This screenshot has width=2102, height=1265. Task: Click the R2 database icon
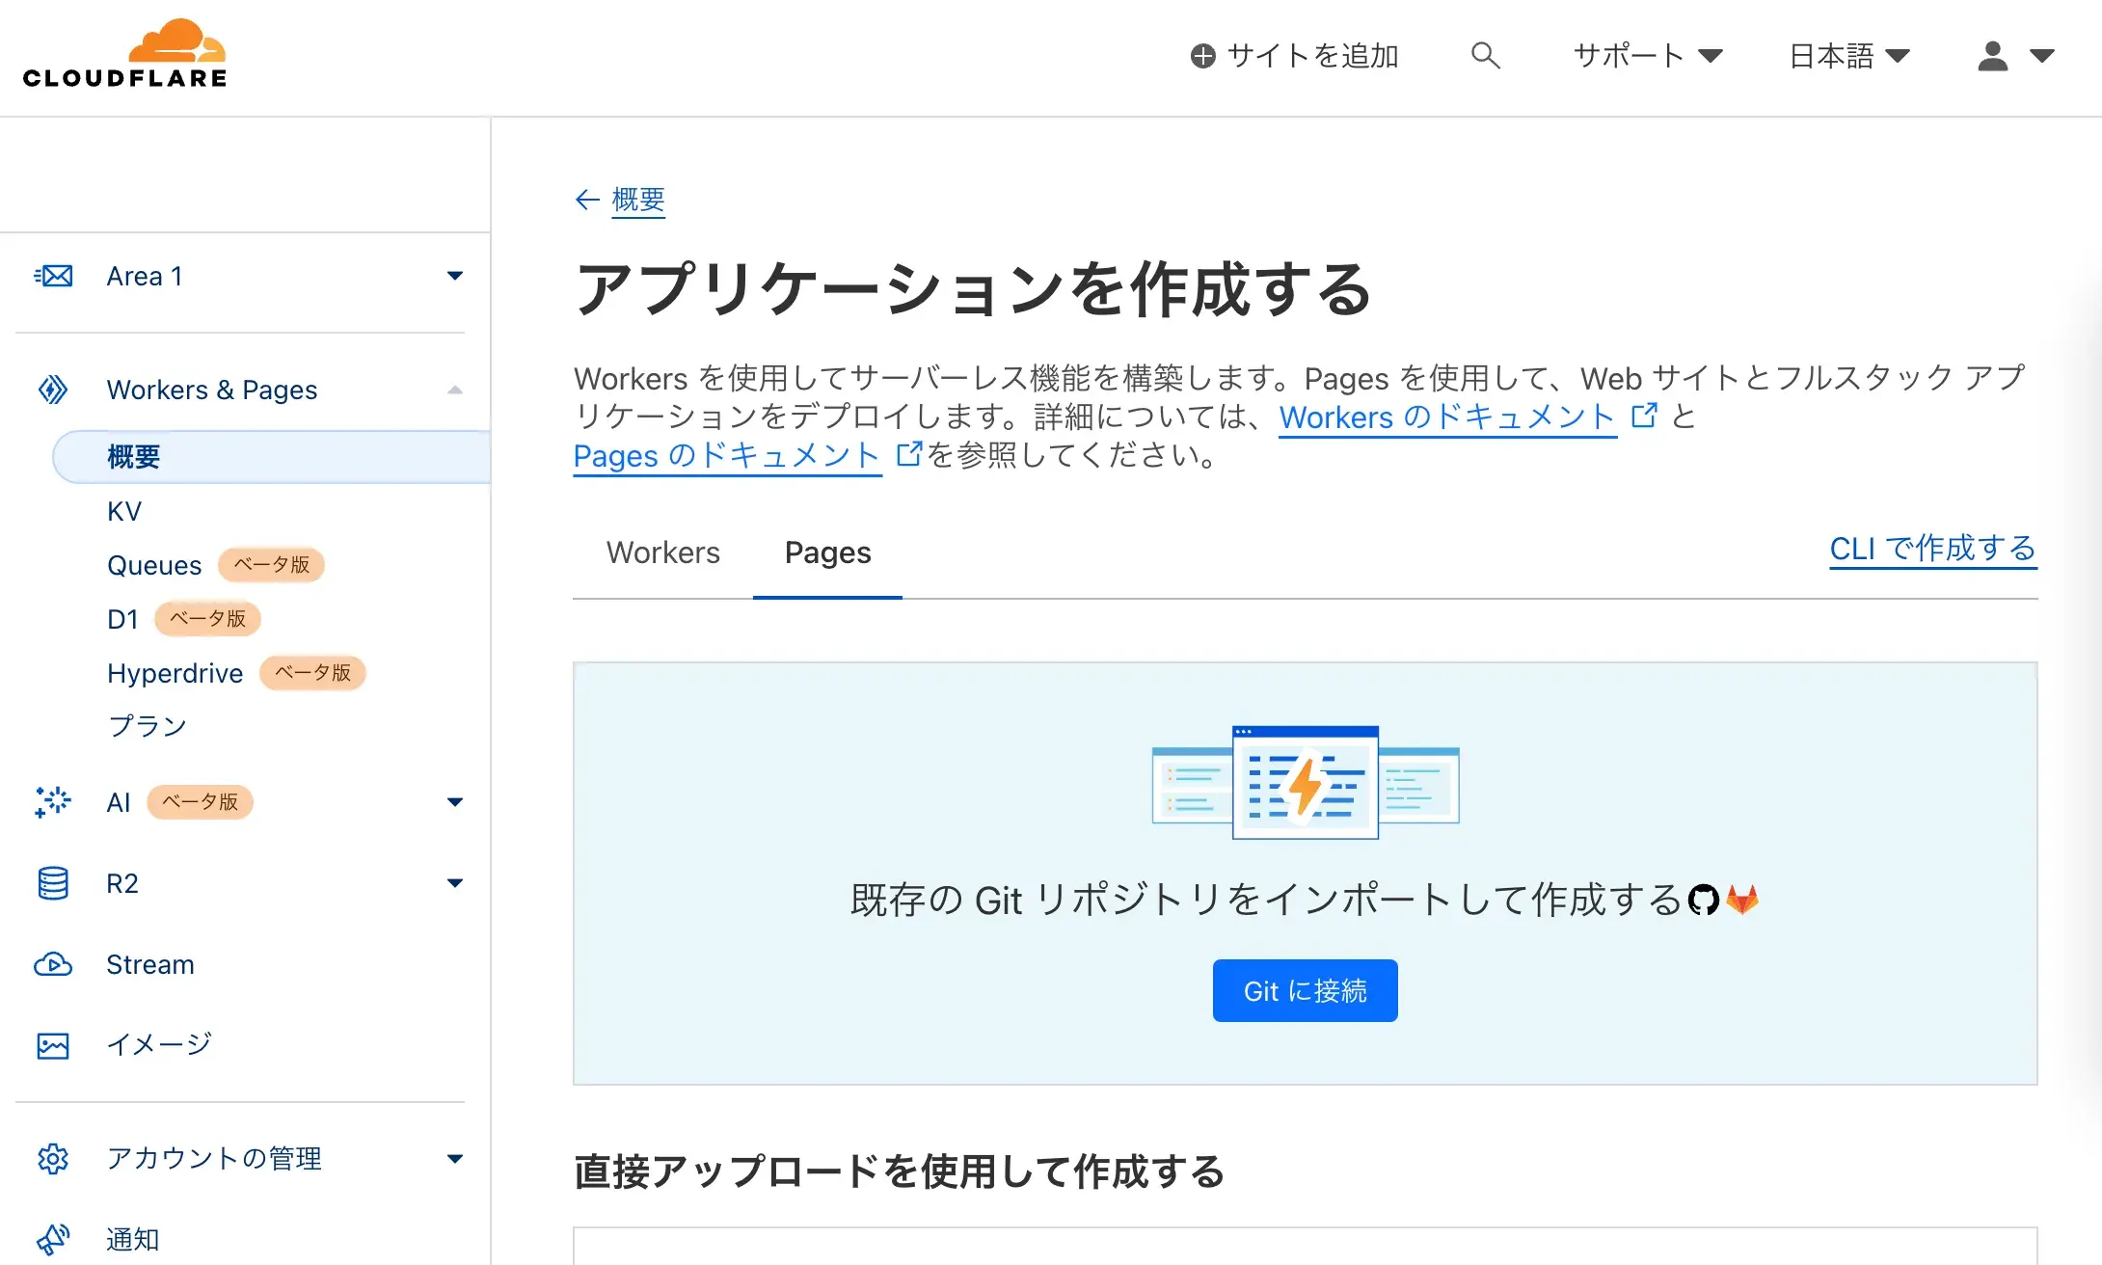coord(53,882)
